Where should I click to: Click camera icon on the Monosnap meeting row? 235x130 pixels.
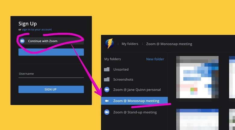coord(107,101)
